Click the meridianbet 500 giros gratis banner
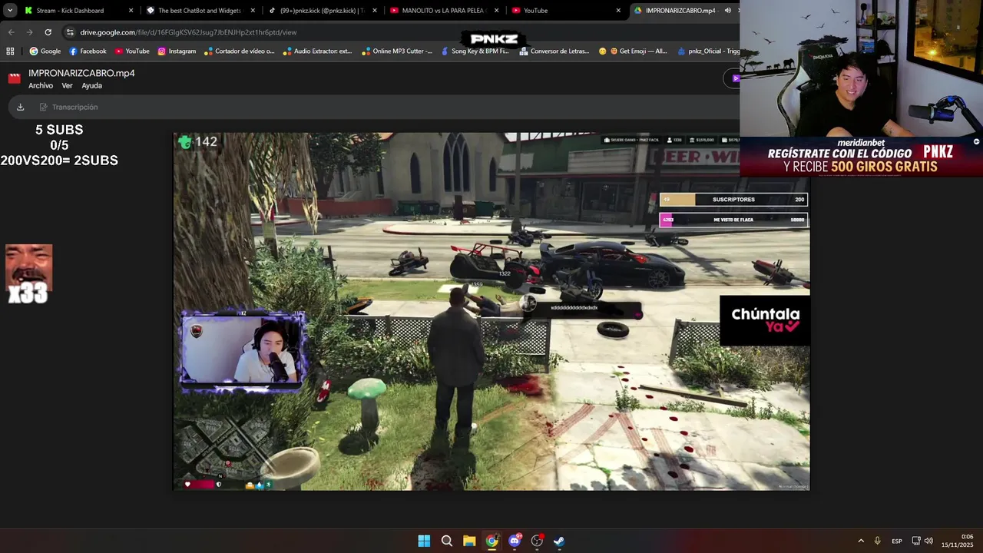 (x=861, y=156)
